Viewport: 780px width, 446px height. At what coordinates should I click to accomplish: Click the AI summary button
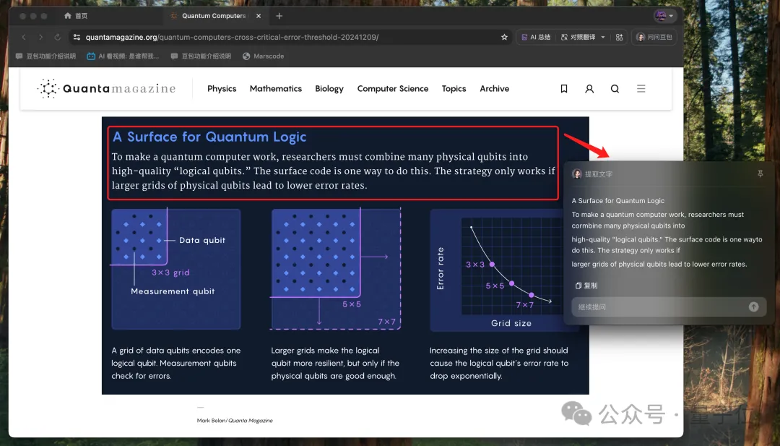pyautogui.click(x=536, y=38)
